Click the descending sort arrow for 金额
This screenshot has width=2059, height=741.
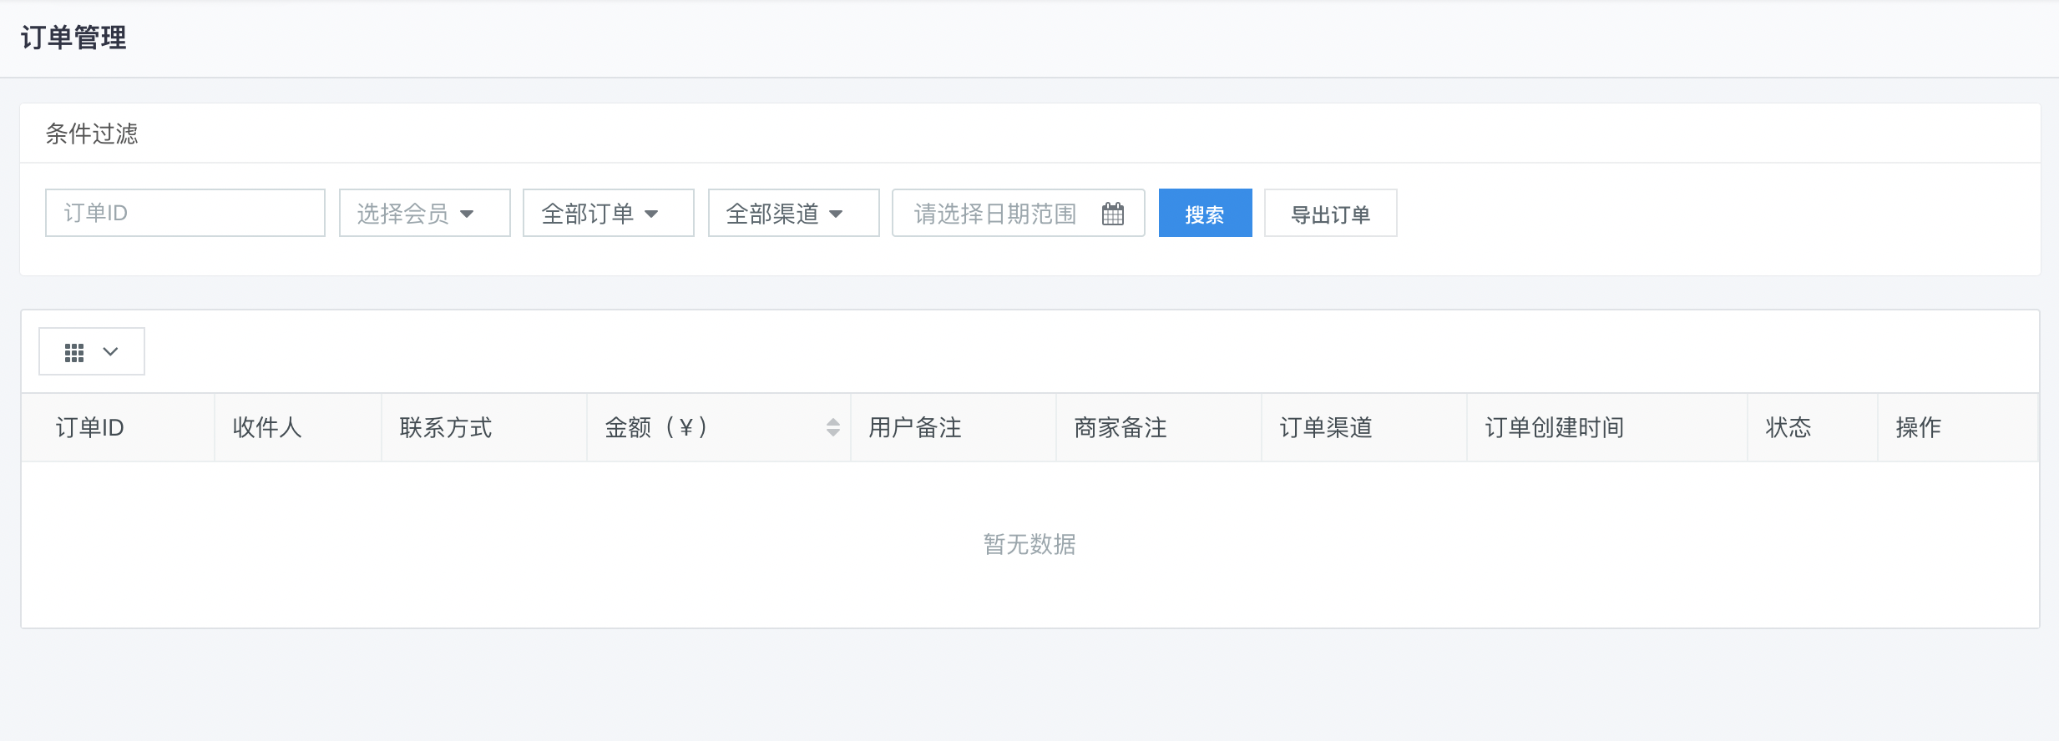point(832,433)
